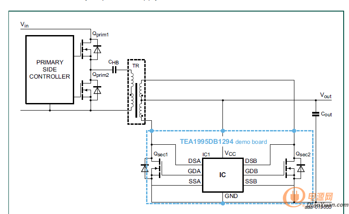Select the Qprim1 MOSFET symbol
The image size is (349, 214).
point(85,49)
